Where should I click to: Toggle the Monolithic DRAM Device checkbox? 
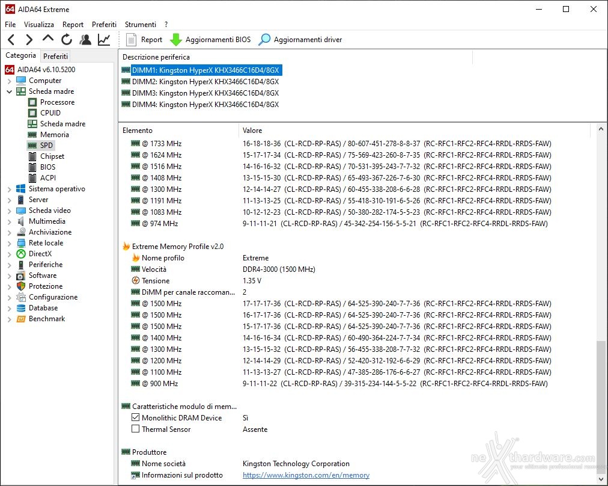135,417
